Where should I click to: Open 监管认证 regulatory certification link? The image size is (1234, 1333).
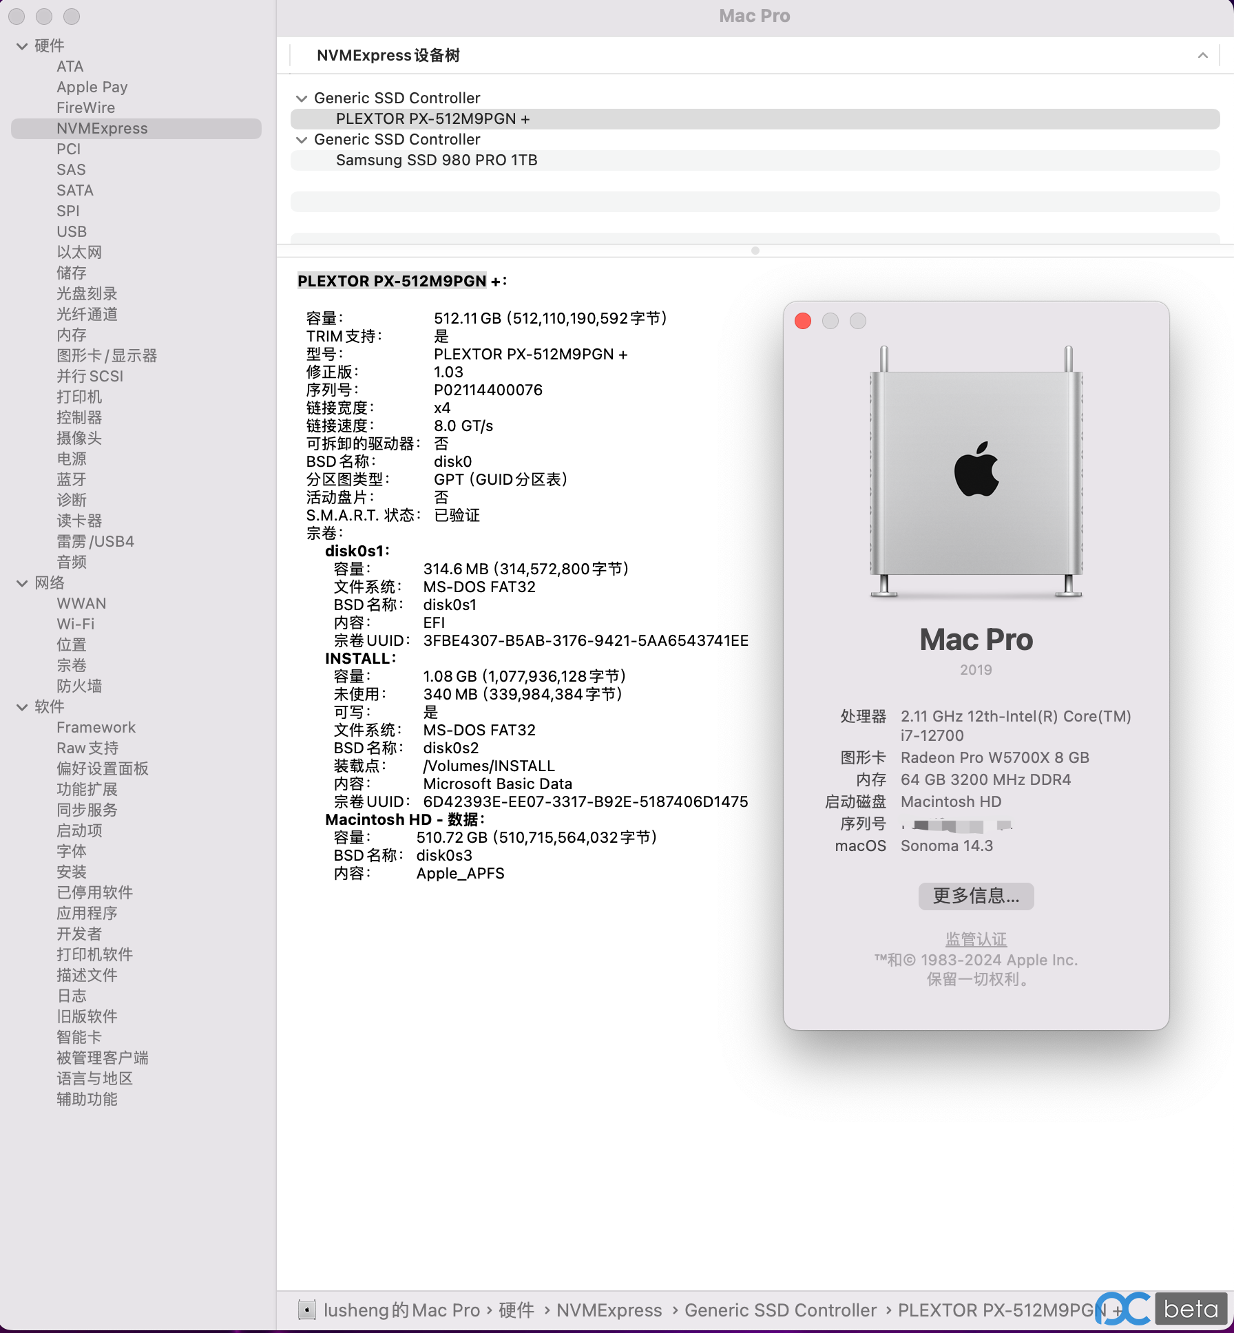pos(976,940)
